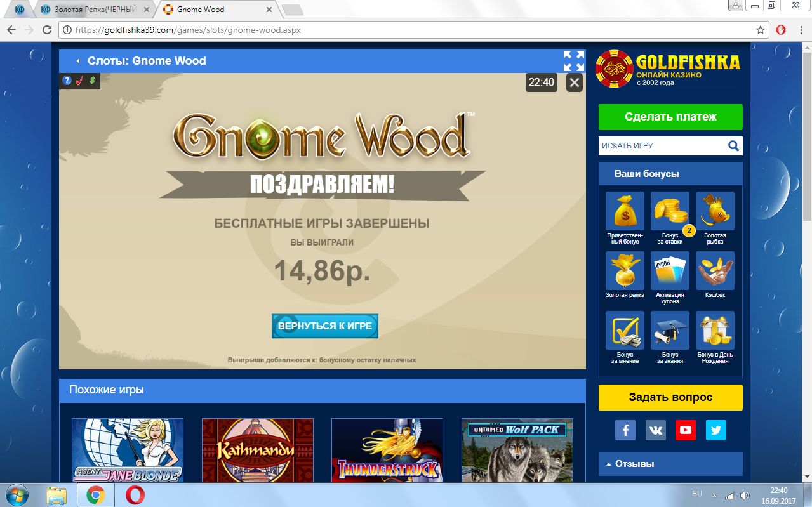812x507 pixels.
Task: Open File Explorer from the taskbar
Action: click(x=57, y=495)
